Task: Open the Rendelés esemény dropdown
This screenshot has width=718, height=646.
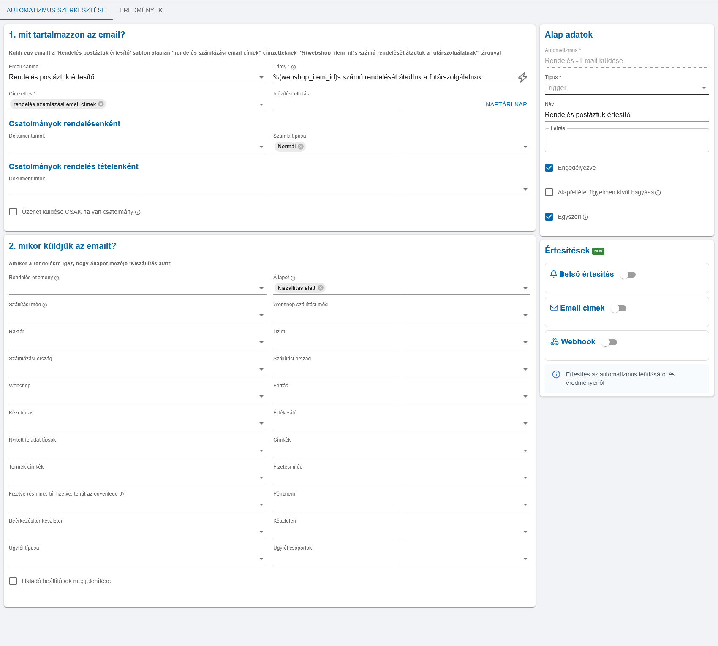Action: (137, 288)
